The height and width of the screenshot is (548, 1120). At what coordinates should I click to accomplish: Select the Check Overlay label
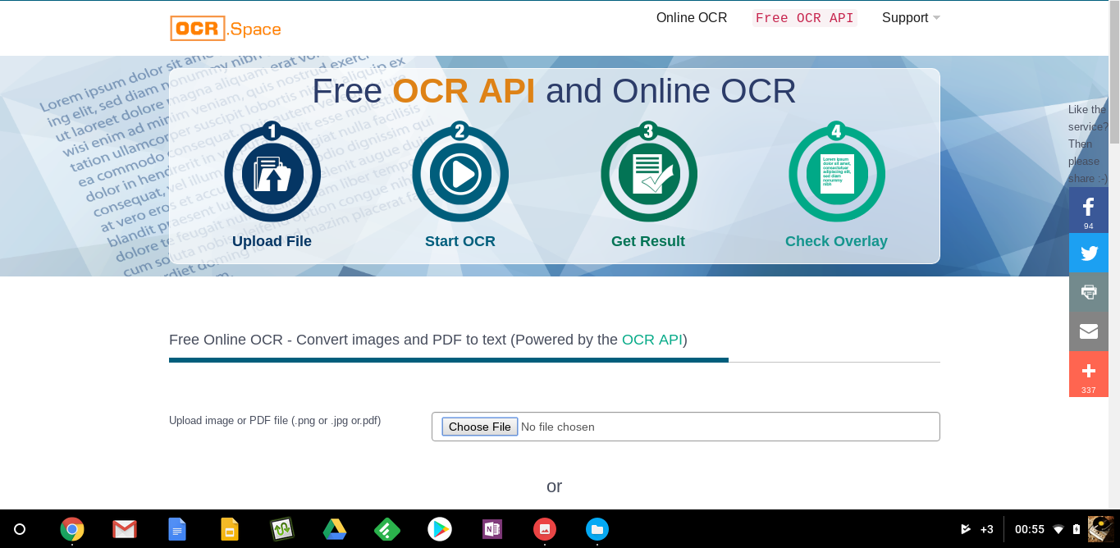836,241
